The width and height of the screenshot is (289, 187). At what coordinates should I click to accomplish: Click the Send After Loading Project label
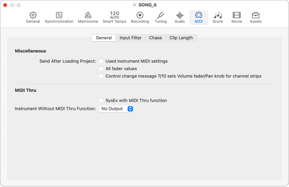tap(68, 61)
